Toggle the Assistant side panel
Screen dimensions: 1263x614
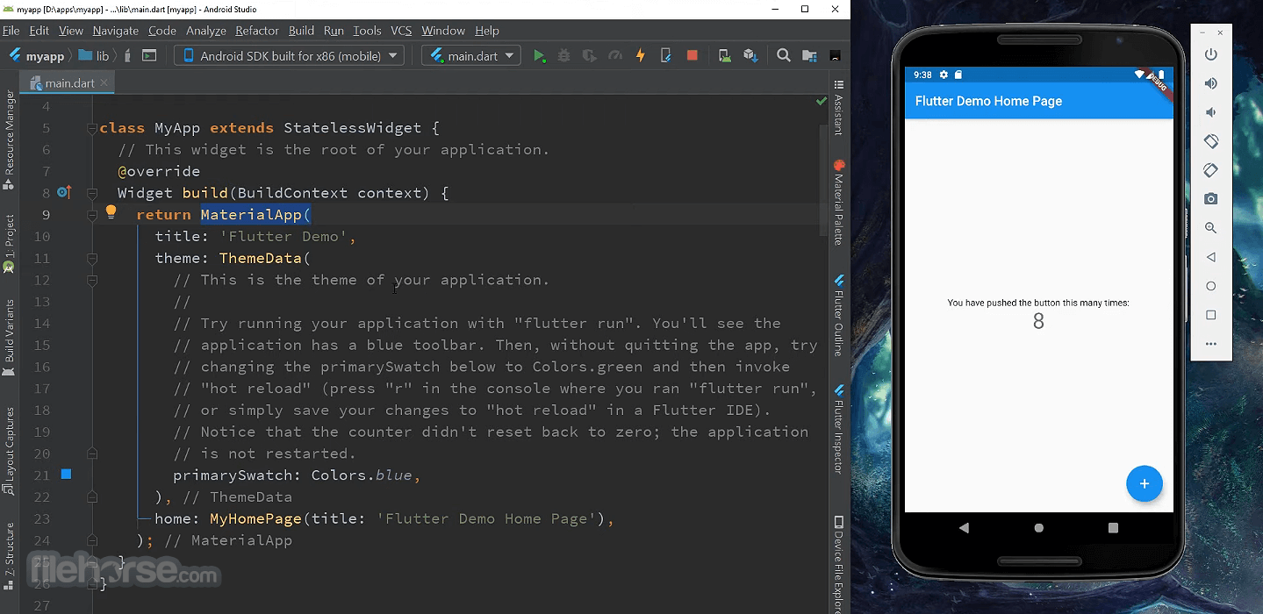coord(839,108)
